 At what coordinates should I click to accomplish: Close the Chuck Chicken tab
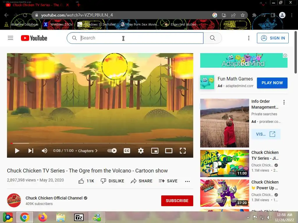(x=68, y=5)
